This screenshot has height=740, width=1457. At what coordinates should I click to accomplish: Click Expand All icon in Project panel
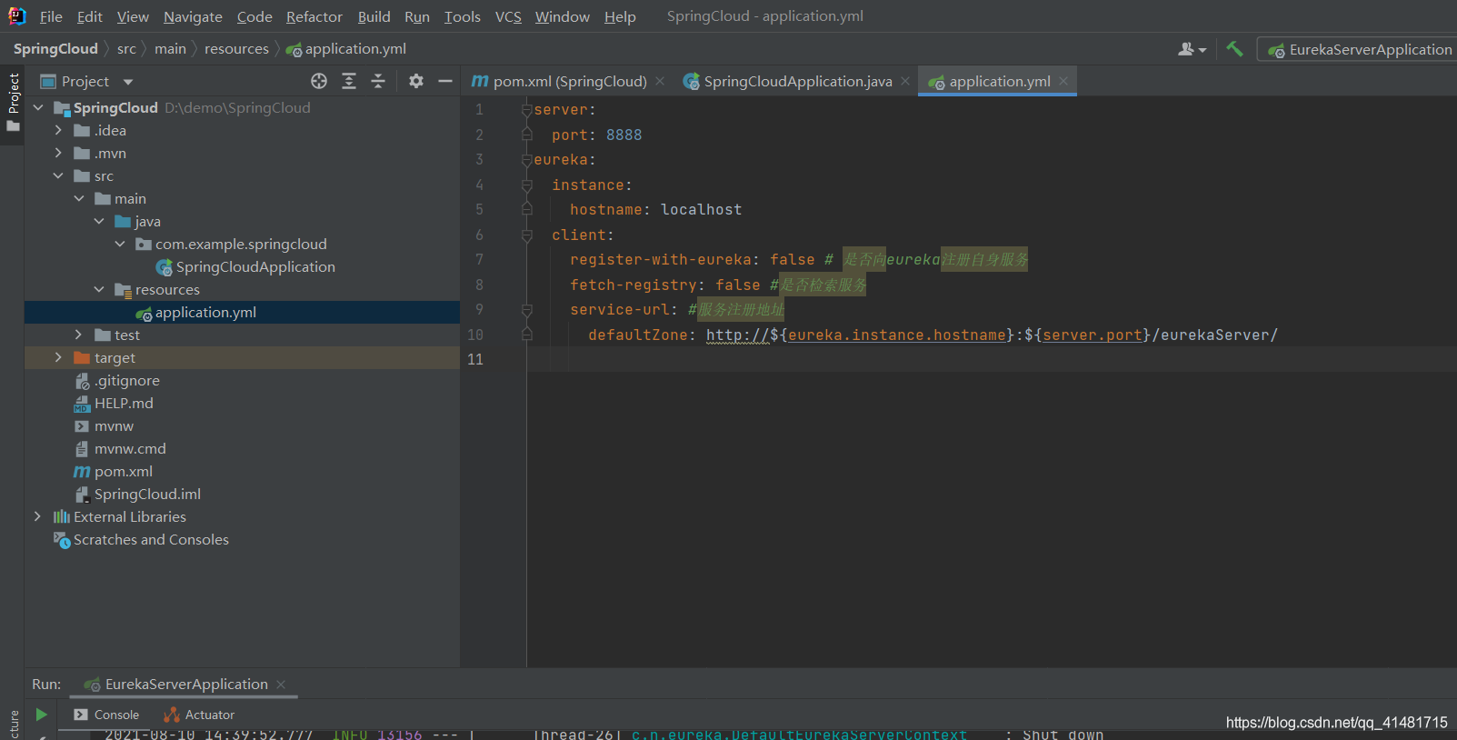pos(349,81)
